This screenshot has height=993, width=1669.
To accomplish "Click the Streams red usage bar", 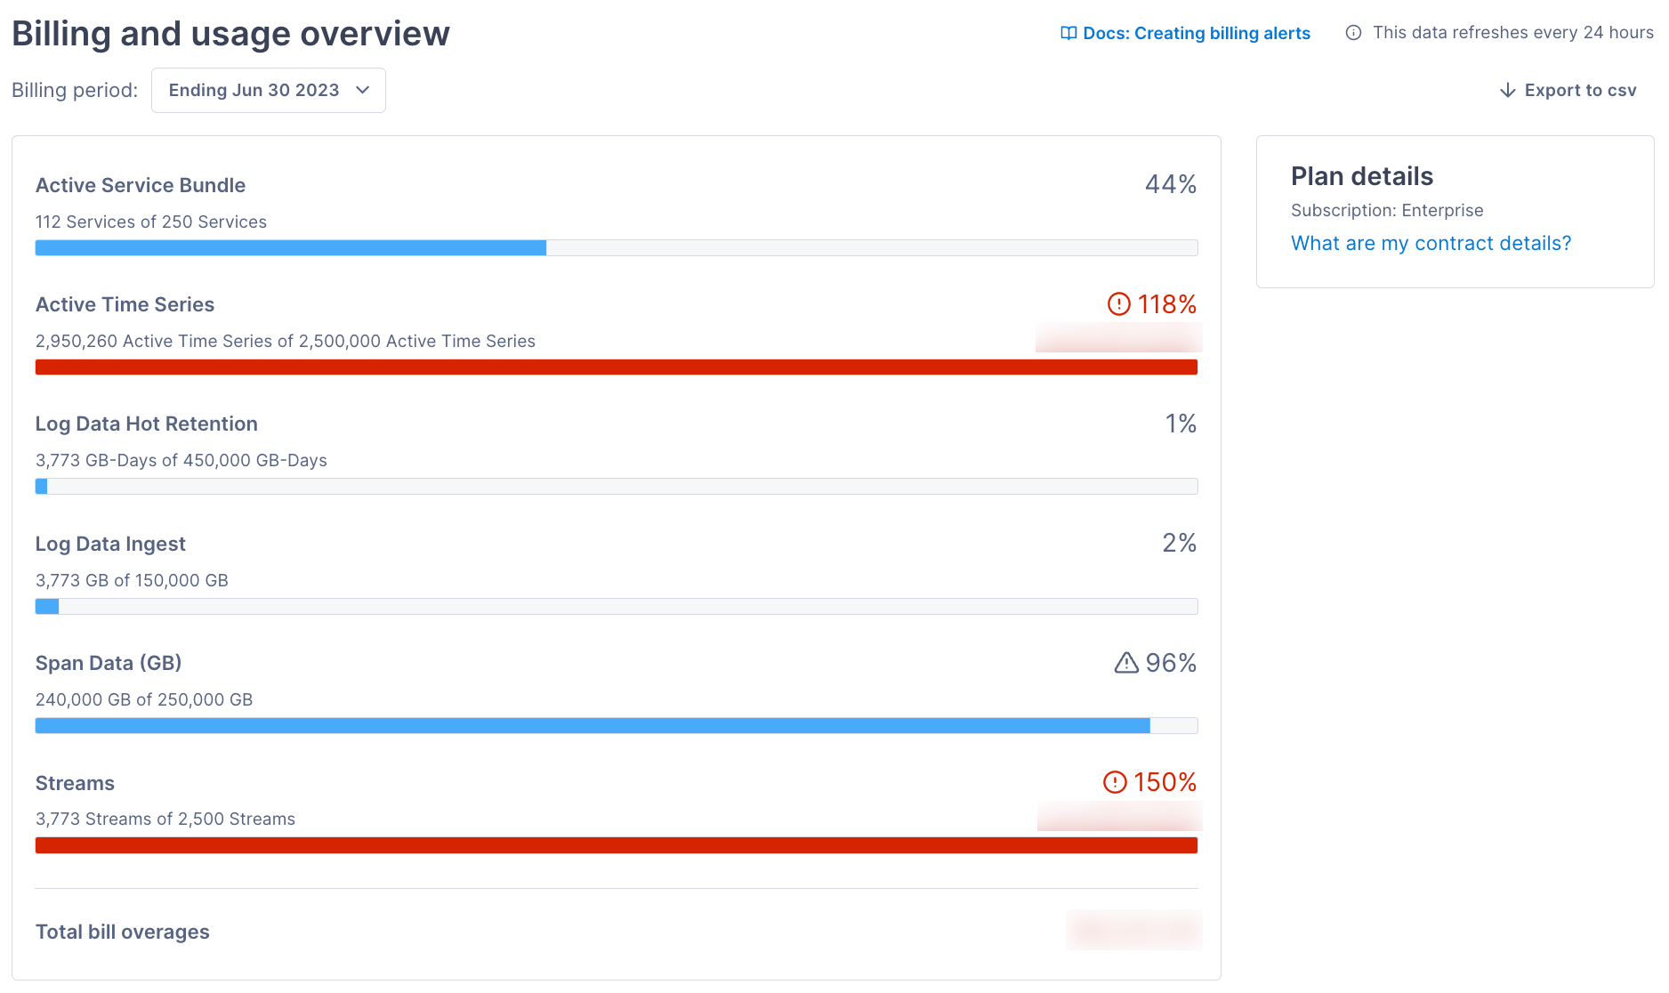I will 616,845.
